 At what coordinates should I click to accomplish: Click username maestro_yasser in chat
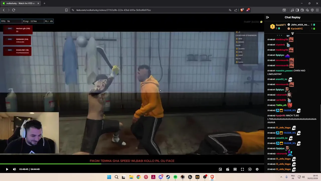click(x=284, y=71)
